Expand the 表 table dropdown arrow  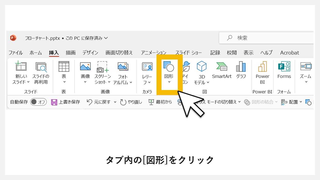click(64, 82)
